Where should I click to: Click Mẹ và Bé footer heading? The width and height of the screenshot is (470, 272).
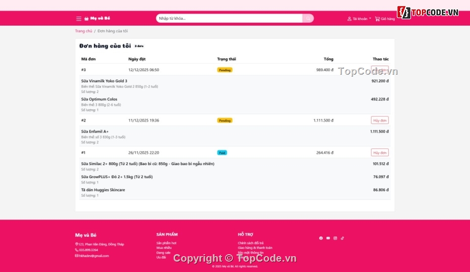86,235
